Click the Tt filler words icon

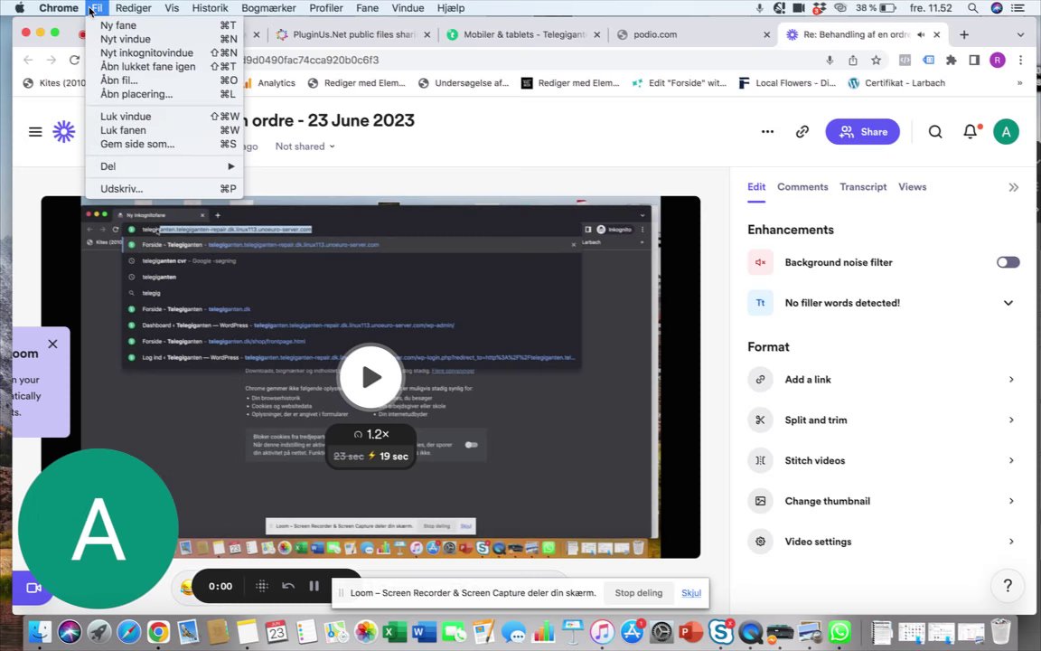click(x=760, y=303)
